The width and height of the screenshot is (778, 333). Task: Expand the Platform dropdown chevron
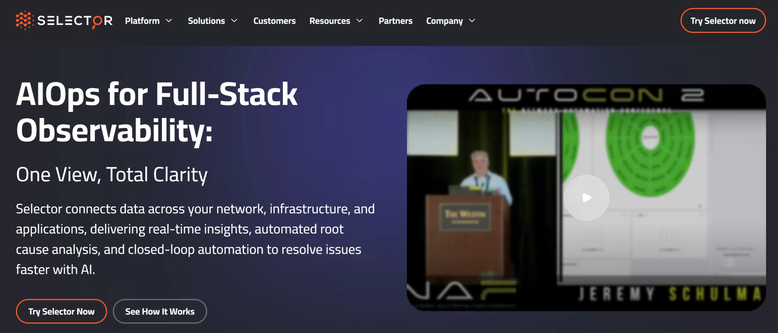pos(169,21)
